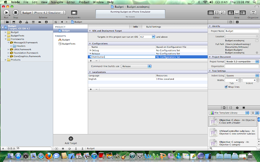Toggle the Navigator pane view button
This screenshot has width=260, height=162.
coord(231,13)
